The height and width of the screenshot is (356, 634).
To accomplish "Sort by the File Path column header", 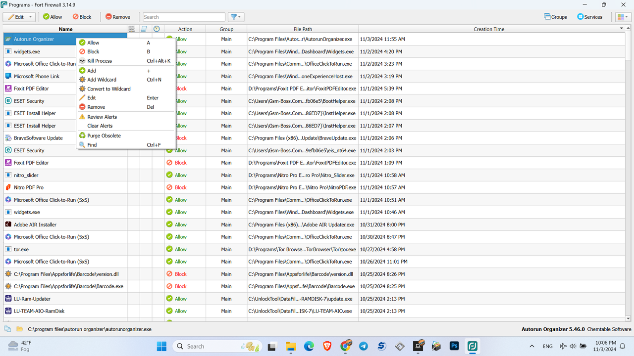I will click(x=303, y=29).
